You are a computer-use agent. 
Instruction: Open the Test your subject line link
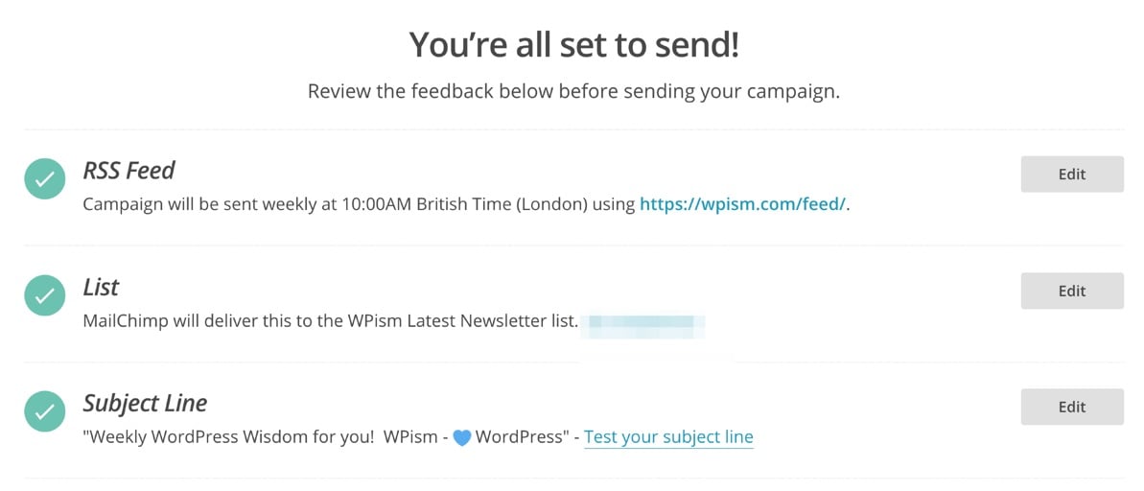coord(669,437)
